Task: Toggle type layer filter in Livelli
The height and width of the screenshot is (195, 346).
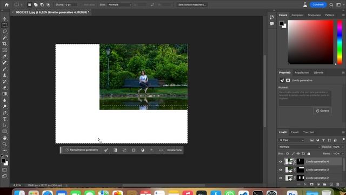Action: click(323, 140)
